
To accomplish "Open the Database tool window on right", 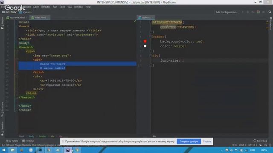I will pos(270,23).
